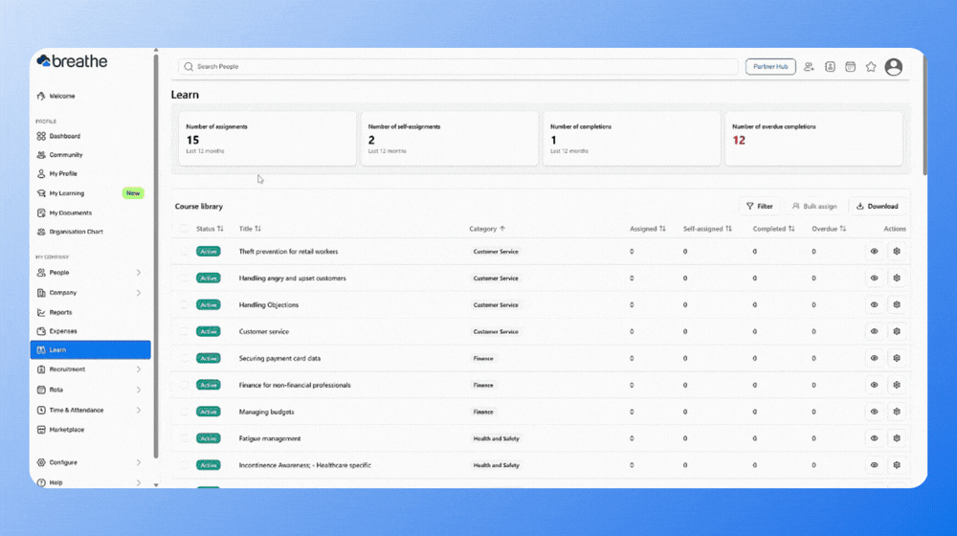Open settings gear for Theft prevention course
The height and width of the screenshot is (536, 957).
pyautogui.click(x=897, y=251)
